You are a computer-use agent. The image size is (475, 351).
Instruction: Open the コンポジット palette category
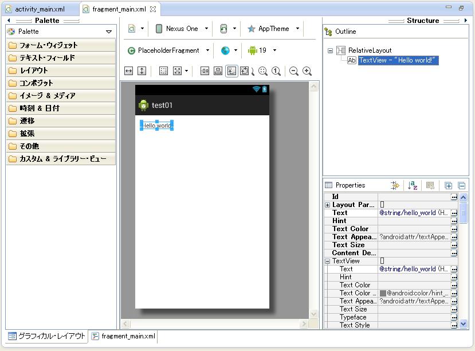tap(61, 83)
